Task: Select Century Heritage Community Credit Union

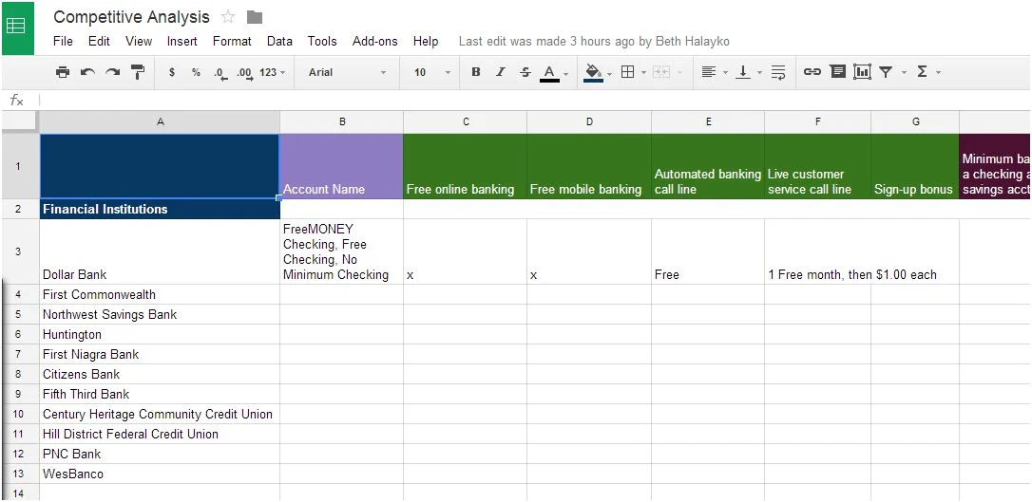Action: (160, 414)
